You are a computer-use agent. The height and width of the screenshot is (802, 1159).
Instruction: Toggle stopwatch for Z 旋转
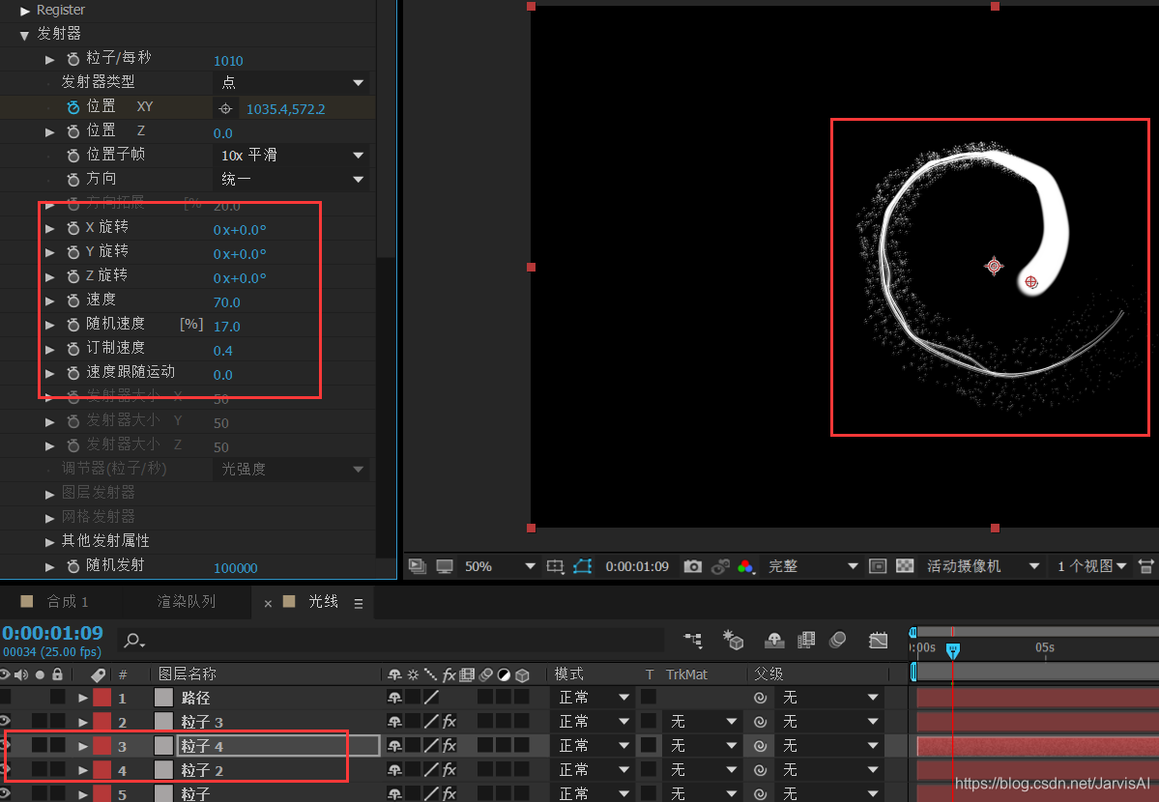point(73,276)
